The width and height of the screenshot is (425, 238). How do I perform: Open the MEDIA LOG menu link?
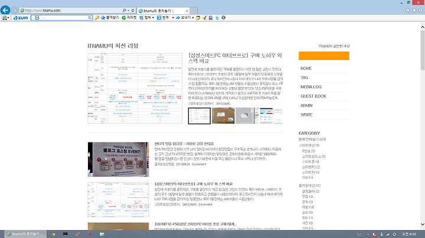coord(311,87)
